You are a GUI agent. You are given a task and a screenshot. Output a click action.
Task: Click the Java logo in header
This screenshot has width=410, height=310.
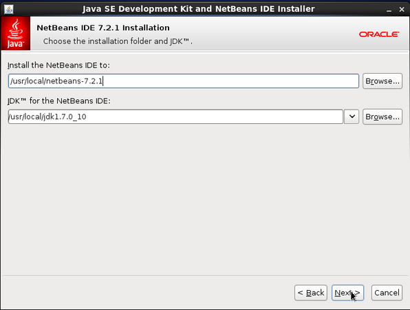coord(16,33)
